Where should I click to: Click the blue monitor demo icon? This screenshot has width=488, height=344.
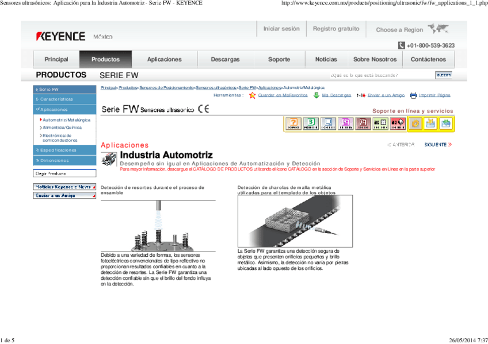[329, 123]
